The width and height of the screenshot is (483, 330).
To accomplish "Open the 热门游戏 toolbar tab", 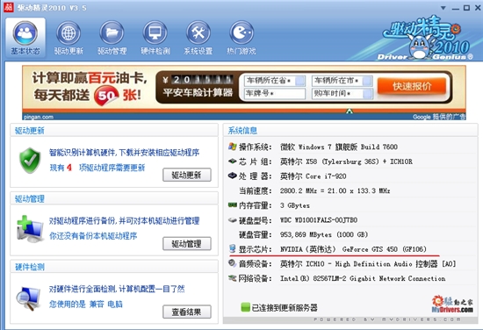I will click(241, 38).
